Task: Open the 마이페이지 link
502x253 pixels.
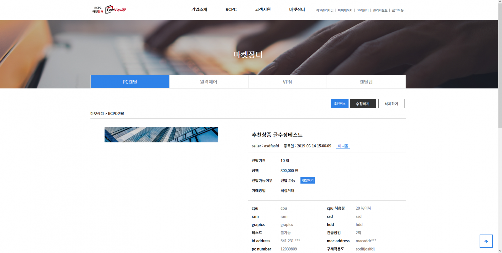Action: click(345, 10)
